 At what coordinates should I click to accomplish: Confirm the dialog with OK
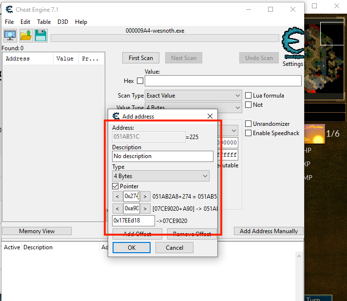click(x=132, y=247)
